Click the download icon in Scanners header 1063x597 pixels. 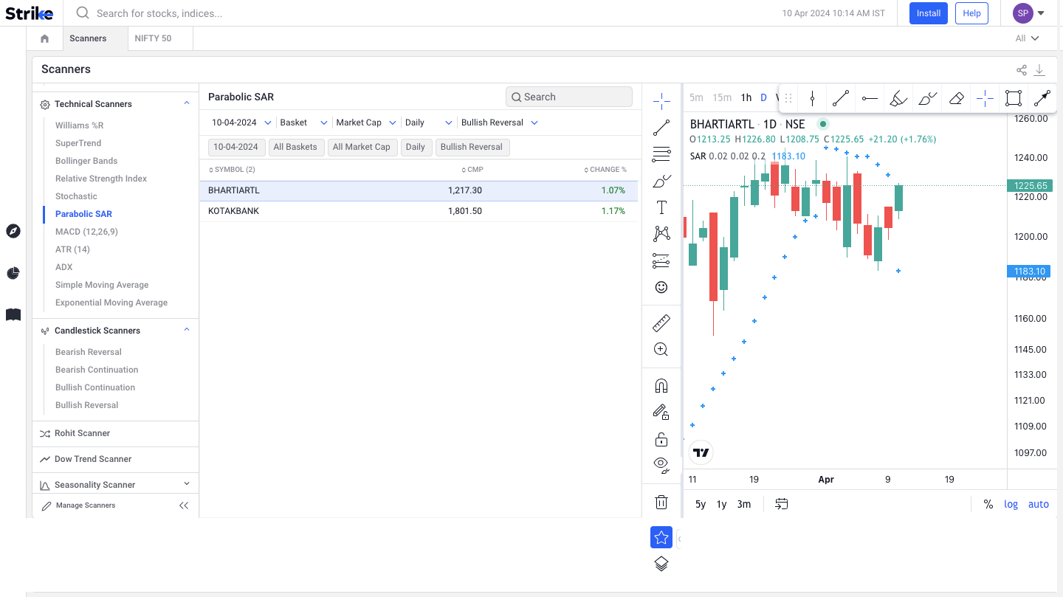point(1039,70)
